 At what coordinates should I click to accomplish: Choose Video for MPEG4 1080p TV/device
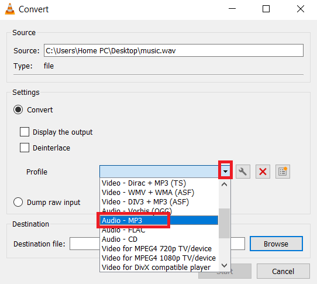coord(159,258)
